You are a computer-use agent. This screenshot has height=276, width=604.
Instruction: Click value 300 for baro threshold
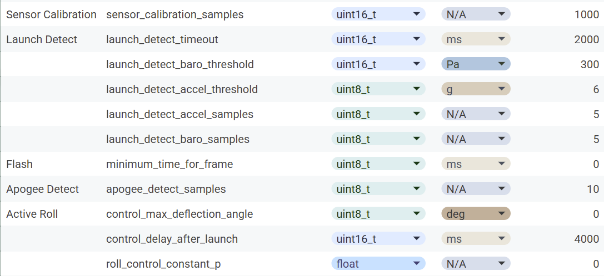pos(590,64)
